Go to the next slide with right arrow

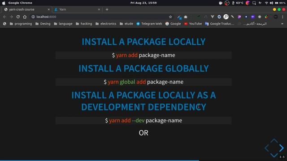coord(281,148)
